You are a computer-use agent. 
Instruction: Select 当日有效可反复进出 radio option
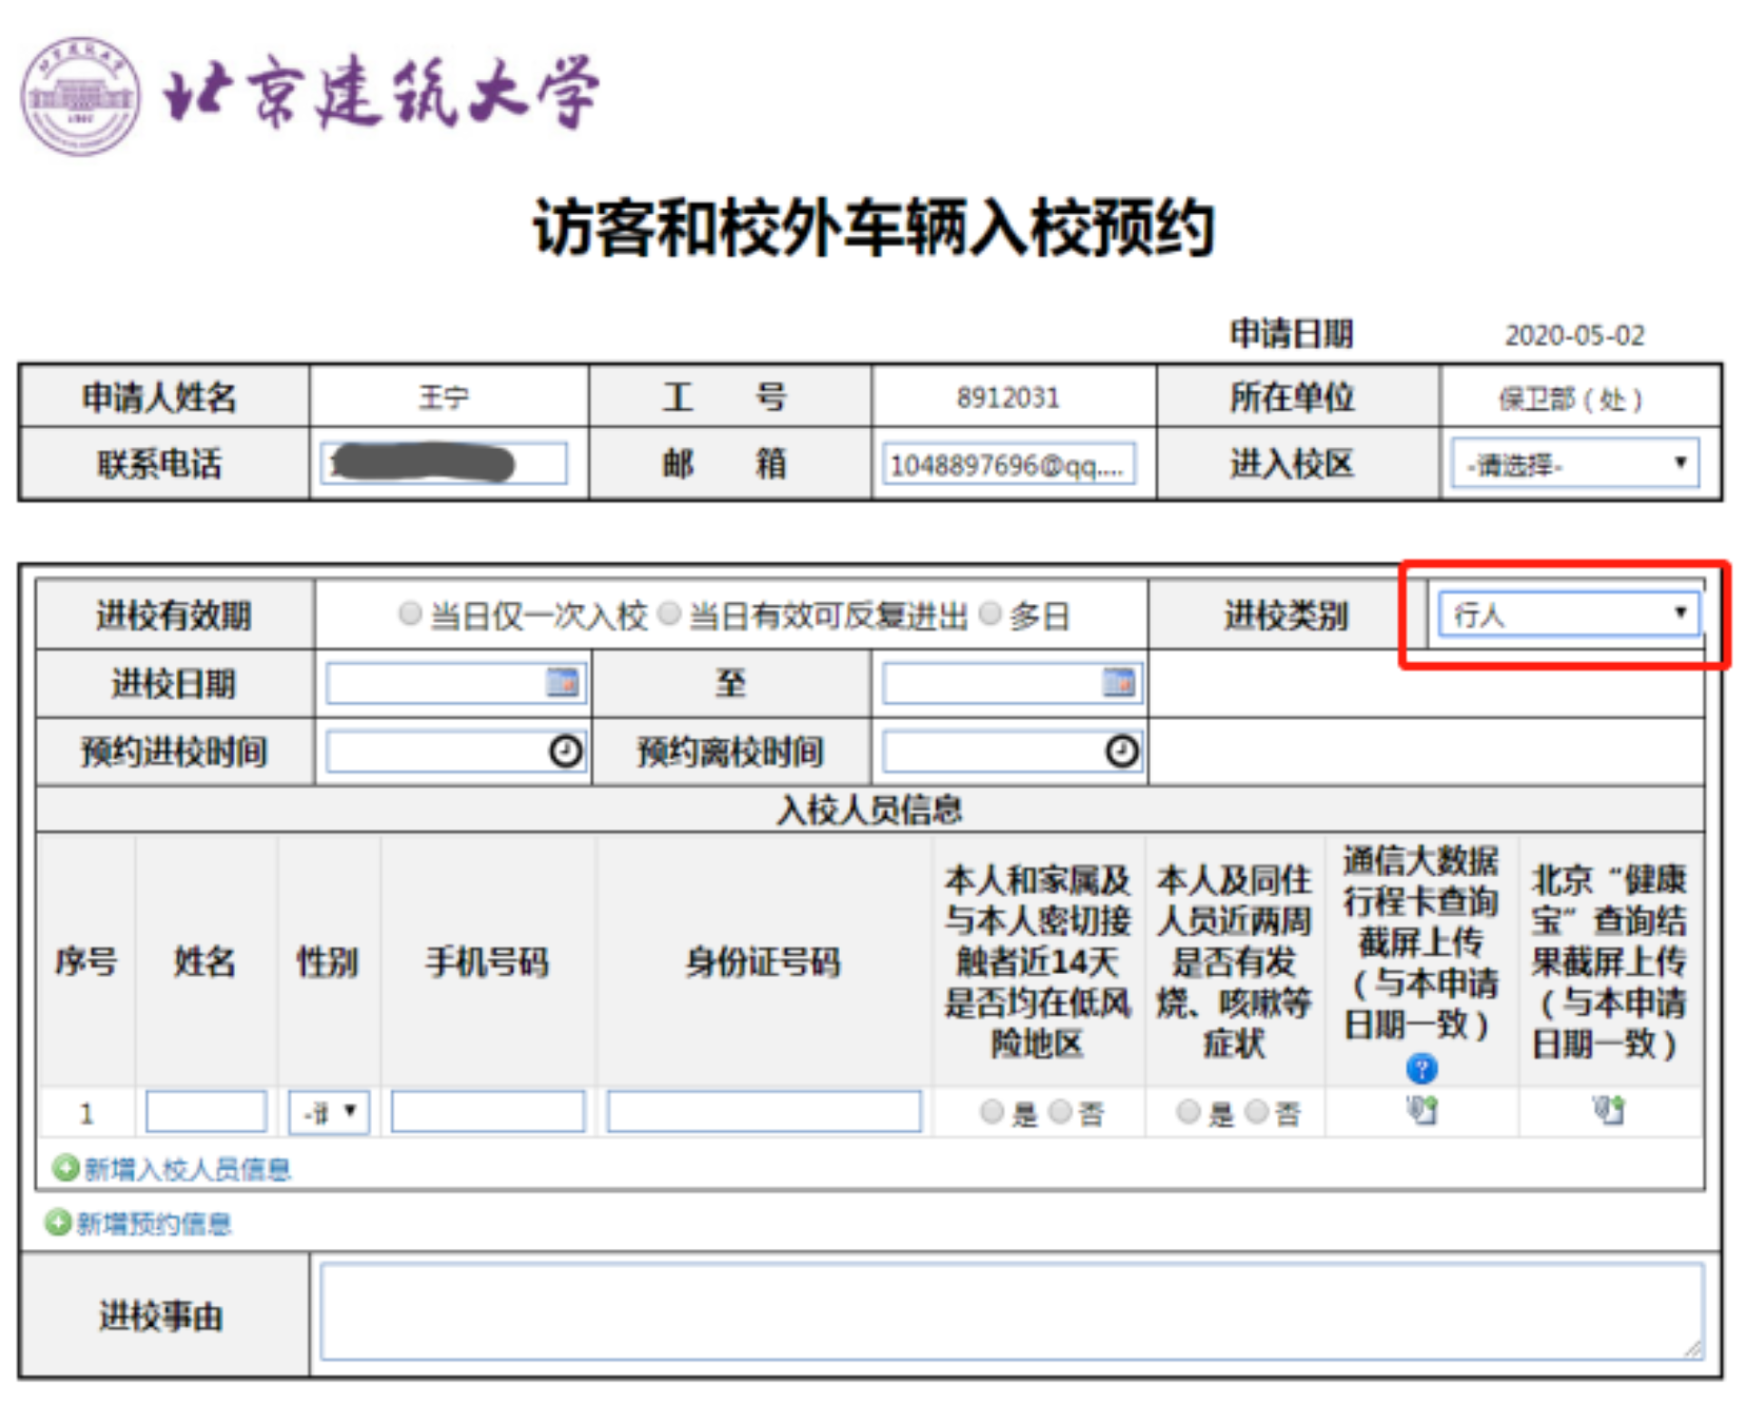[x=669, y=614]
